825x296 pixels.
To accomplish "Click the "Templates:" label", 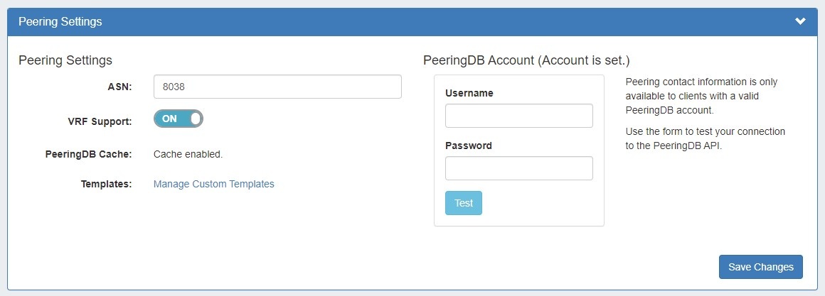I will 107,184.
